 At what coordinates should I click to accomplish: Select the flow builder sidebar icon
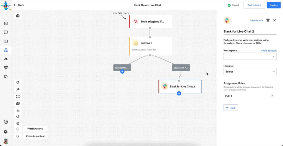[x=6, y=50]
